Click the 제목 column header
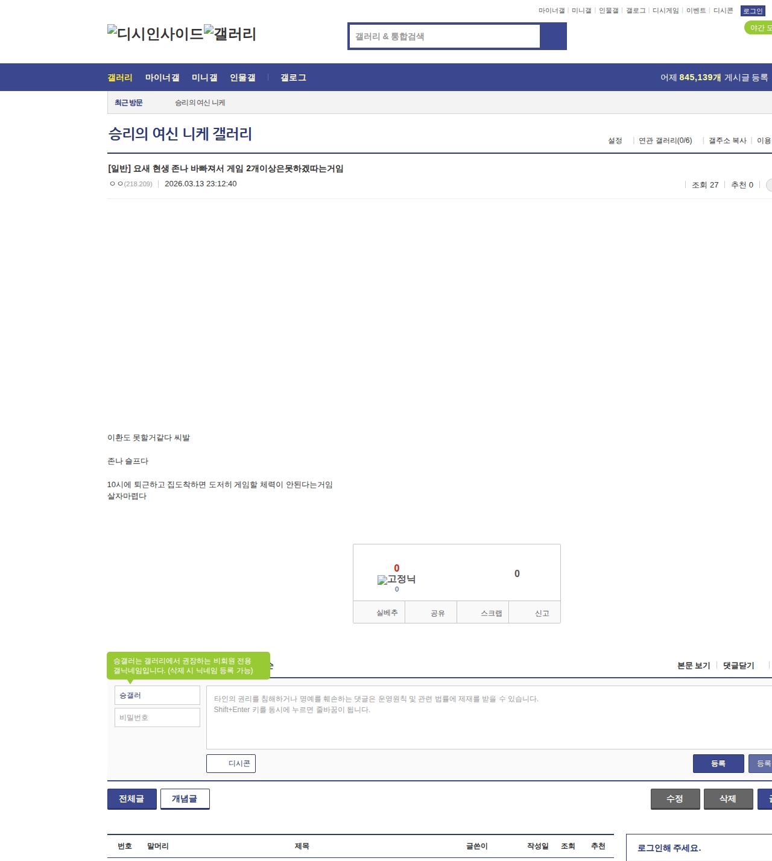Viewport: 772px width, 861px height. click(x=302, y=847)
